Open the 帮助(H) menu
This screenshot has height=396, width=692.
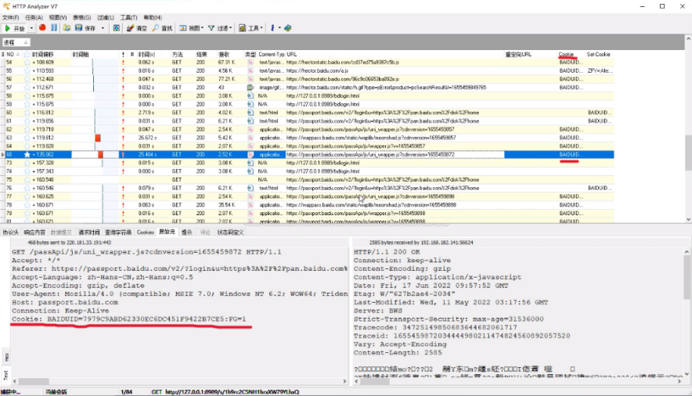pyautogui.click(x=153, y=18)
